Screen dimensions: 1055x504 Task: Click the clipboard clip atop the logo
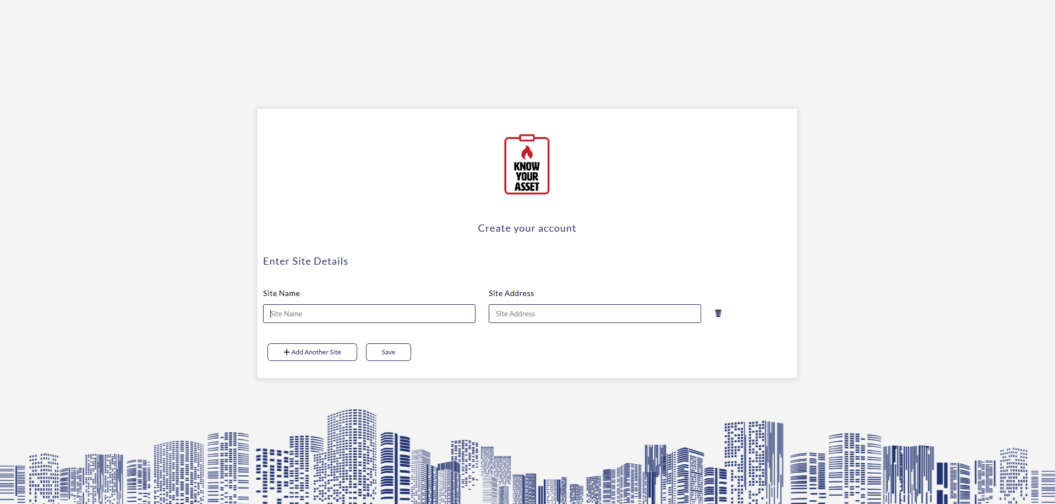click(527, 138)
